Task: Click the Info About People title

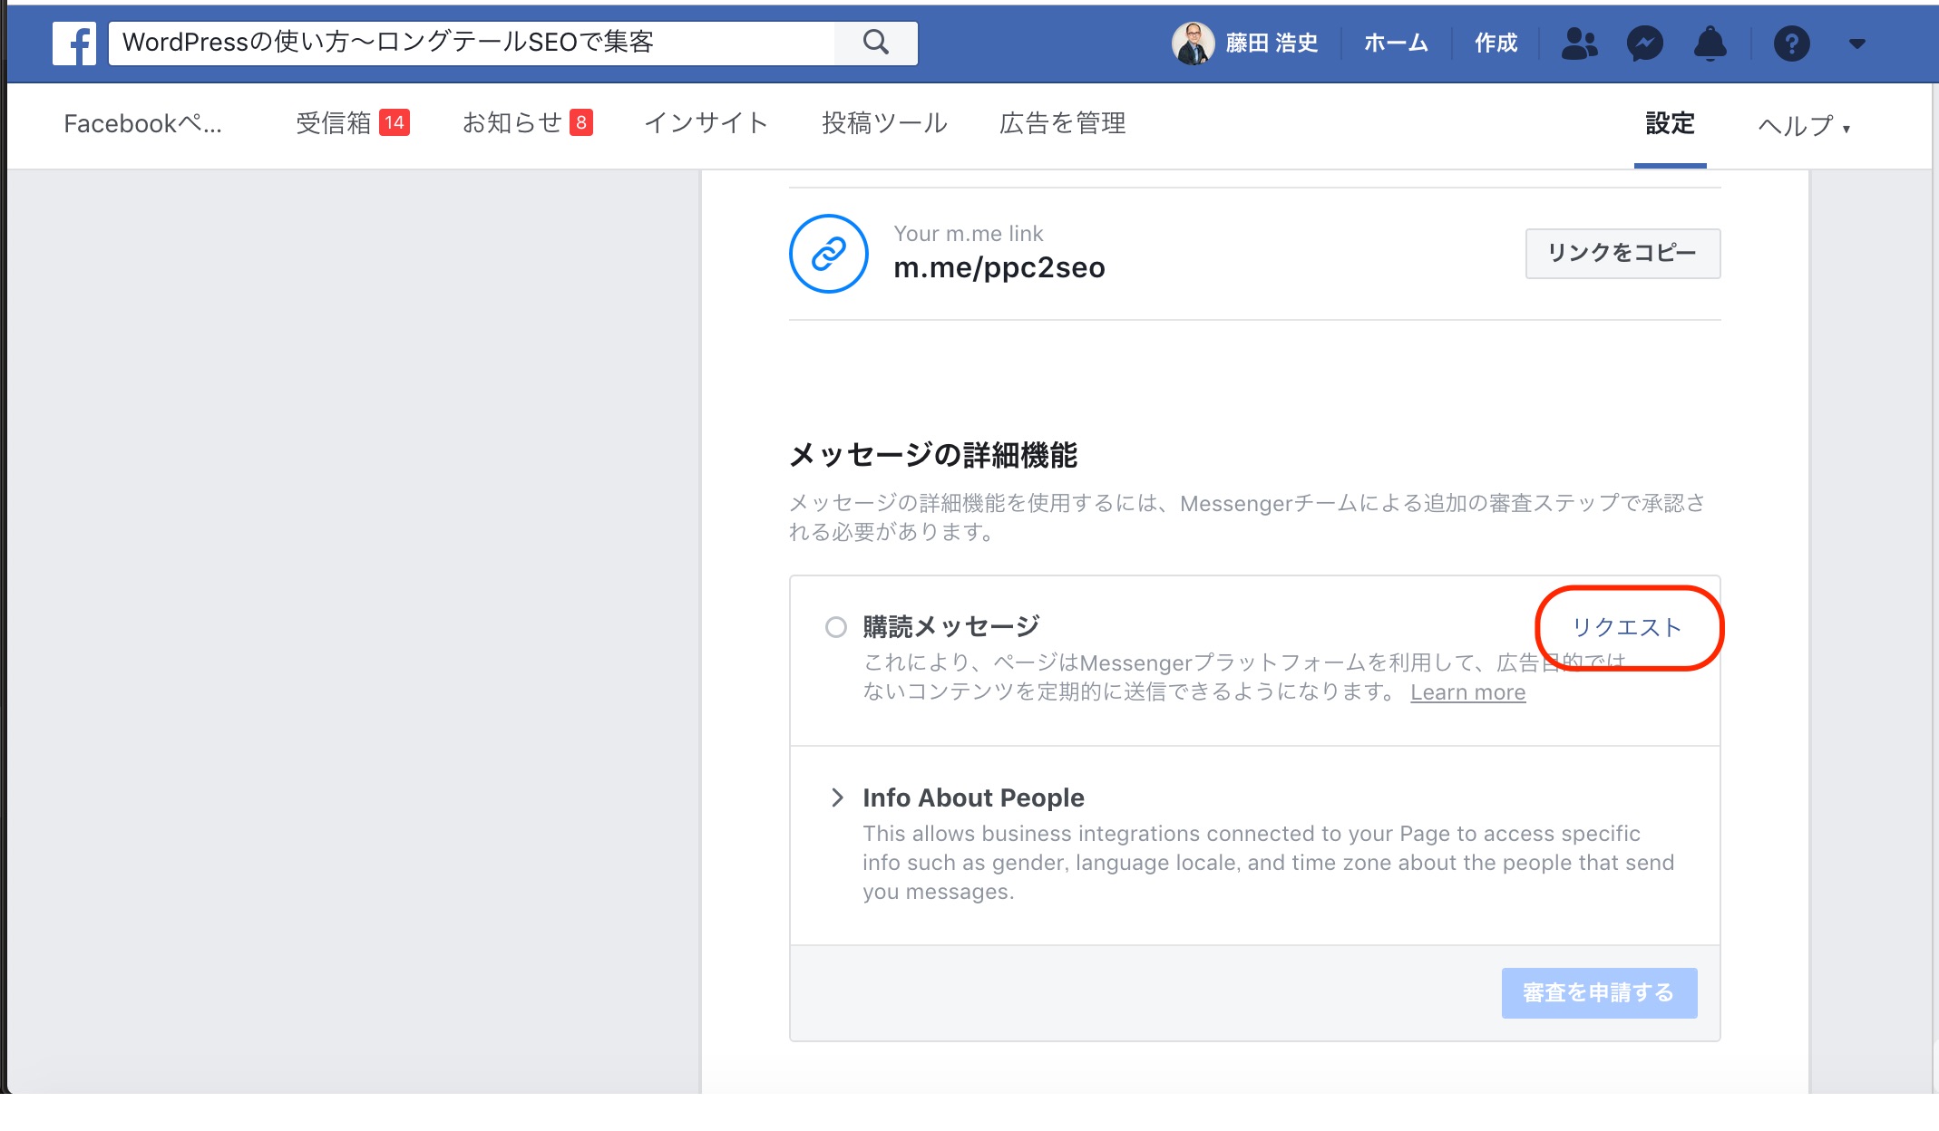Action: [x=973, y=797]
